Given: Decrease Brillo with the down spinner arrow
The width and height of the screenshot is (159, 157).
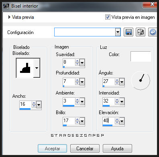Looking at the screenshot, I should tap(77, 122).
